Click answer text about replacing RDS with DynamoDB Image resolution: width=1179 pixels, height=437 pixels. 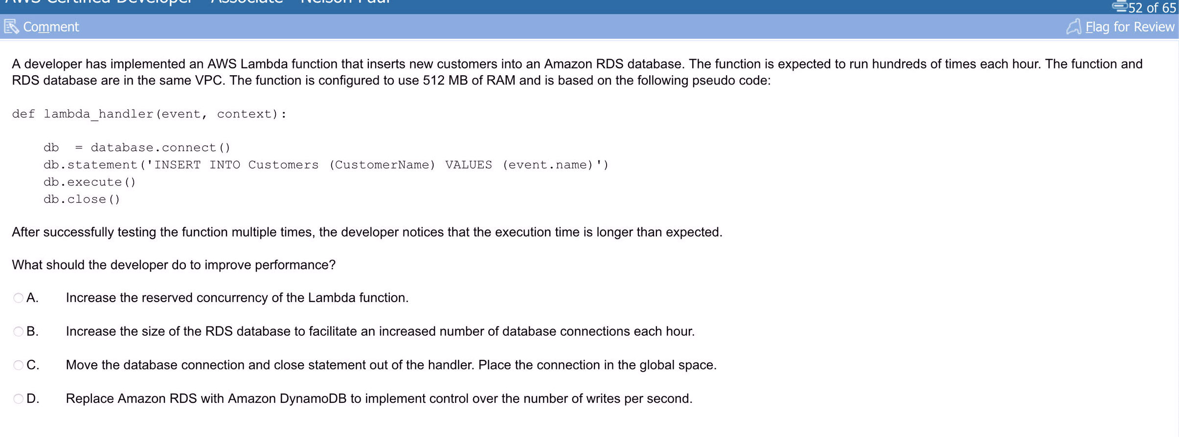(379, 398)
